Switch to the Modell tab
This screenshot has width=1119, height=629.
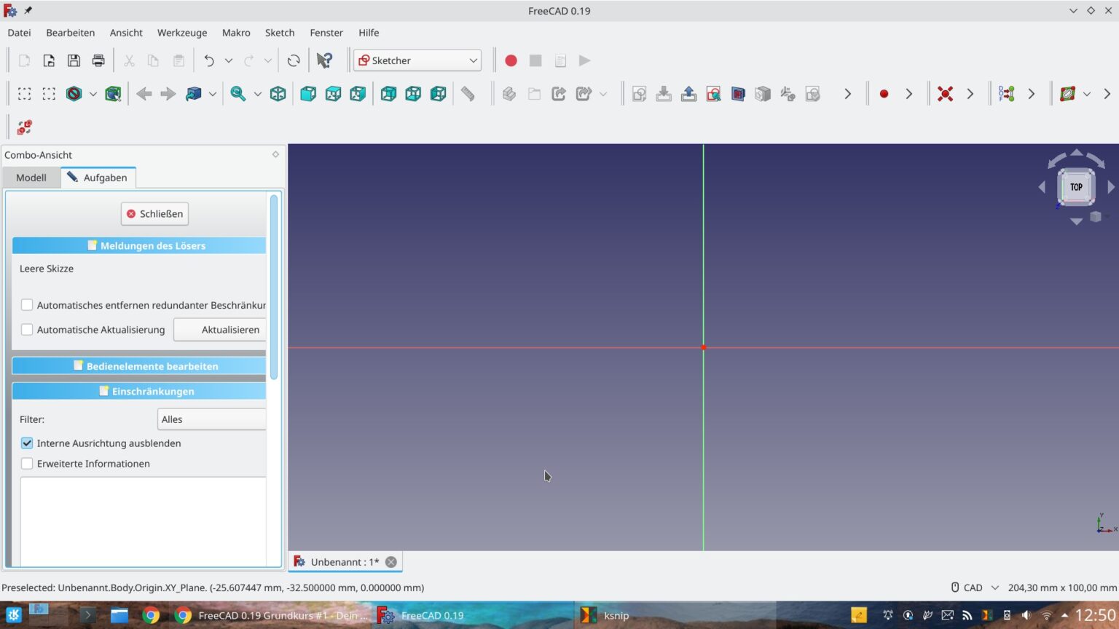pos(31,178)
